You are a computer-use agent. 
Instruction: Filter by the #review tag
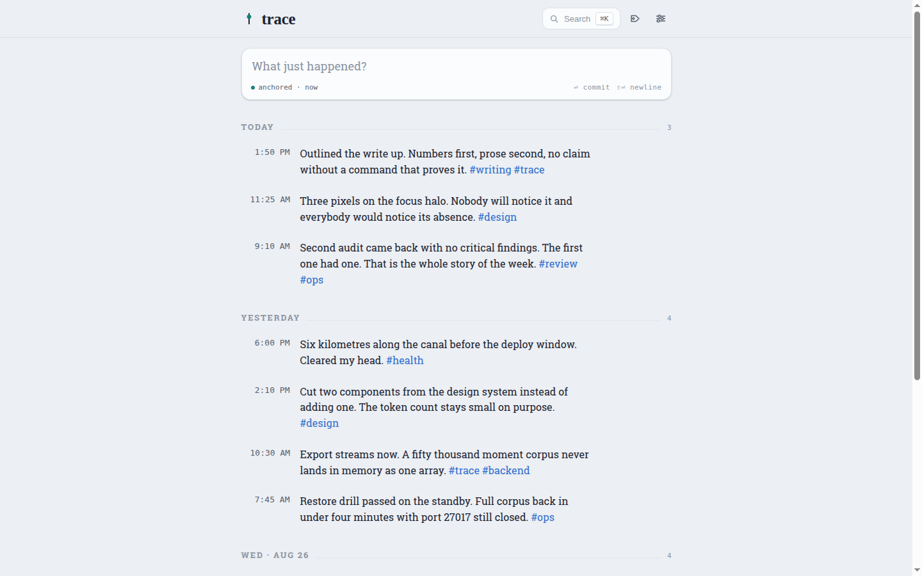click(558, 264)
